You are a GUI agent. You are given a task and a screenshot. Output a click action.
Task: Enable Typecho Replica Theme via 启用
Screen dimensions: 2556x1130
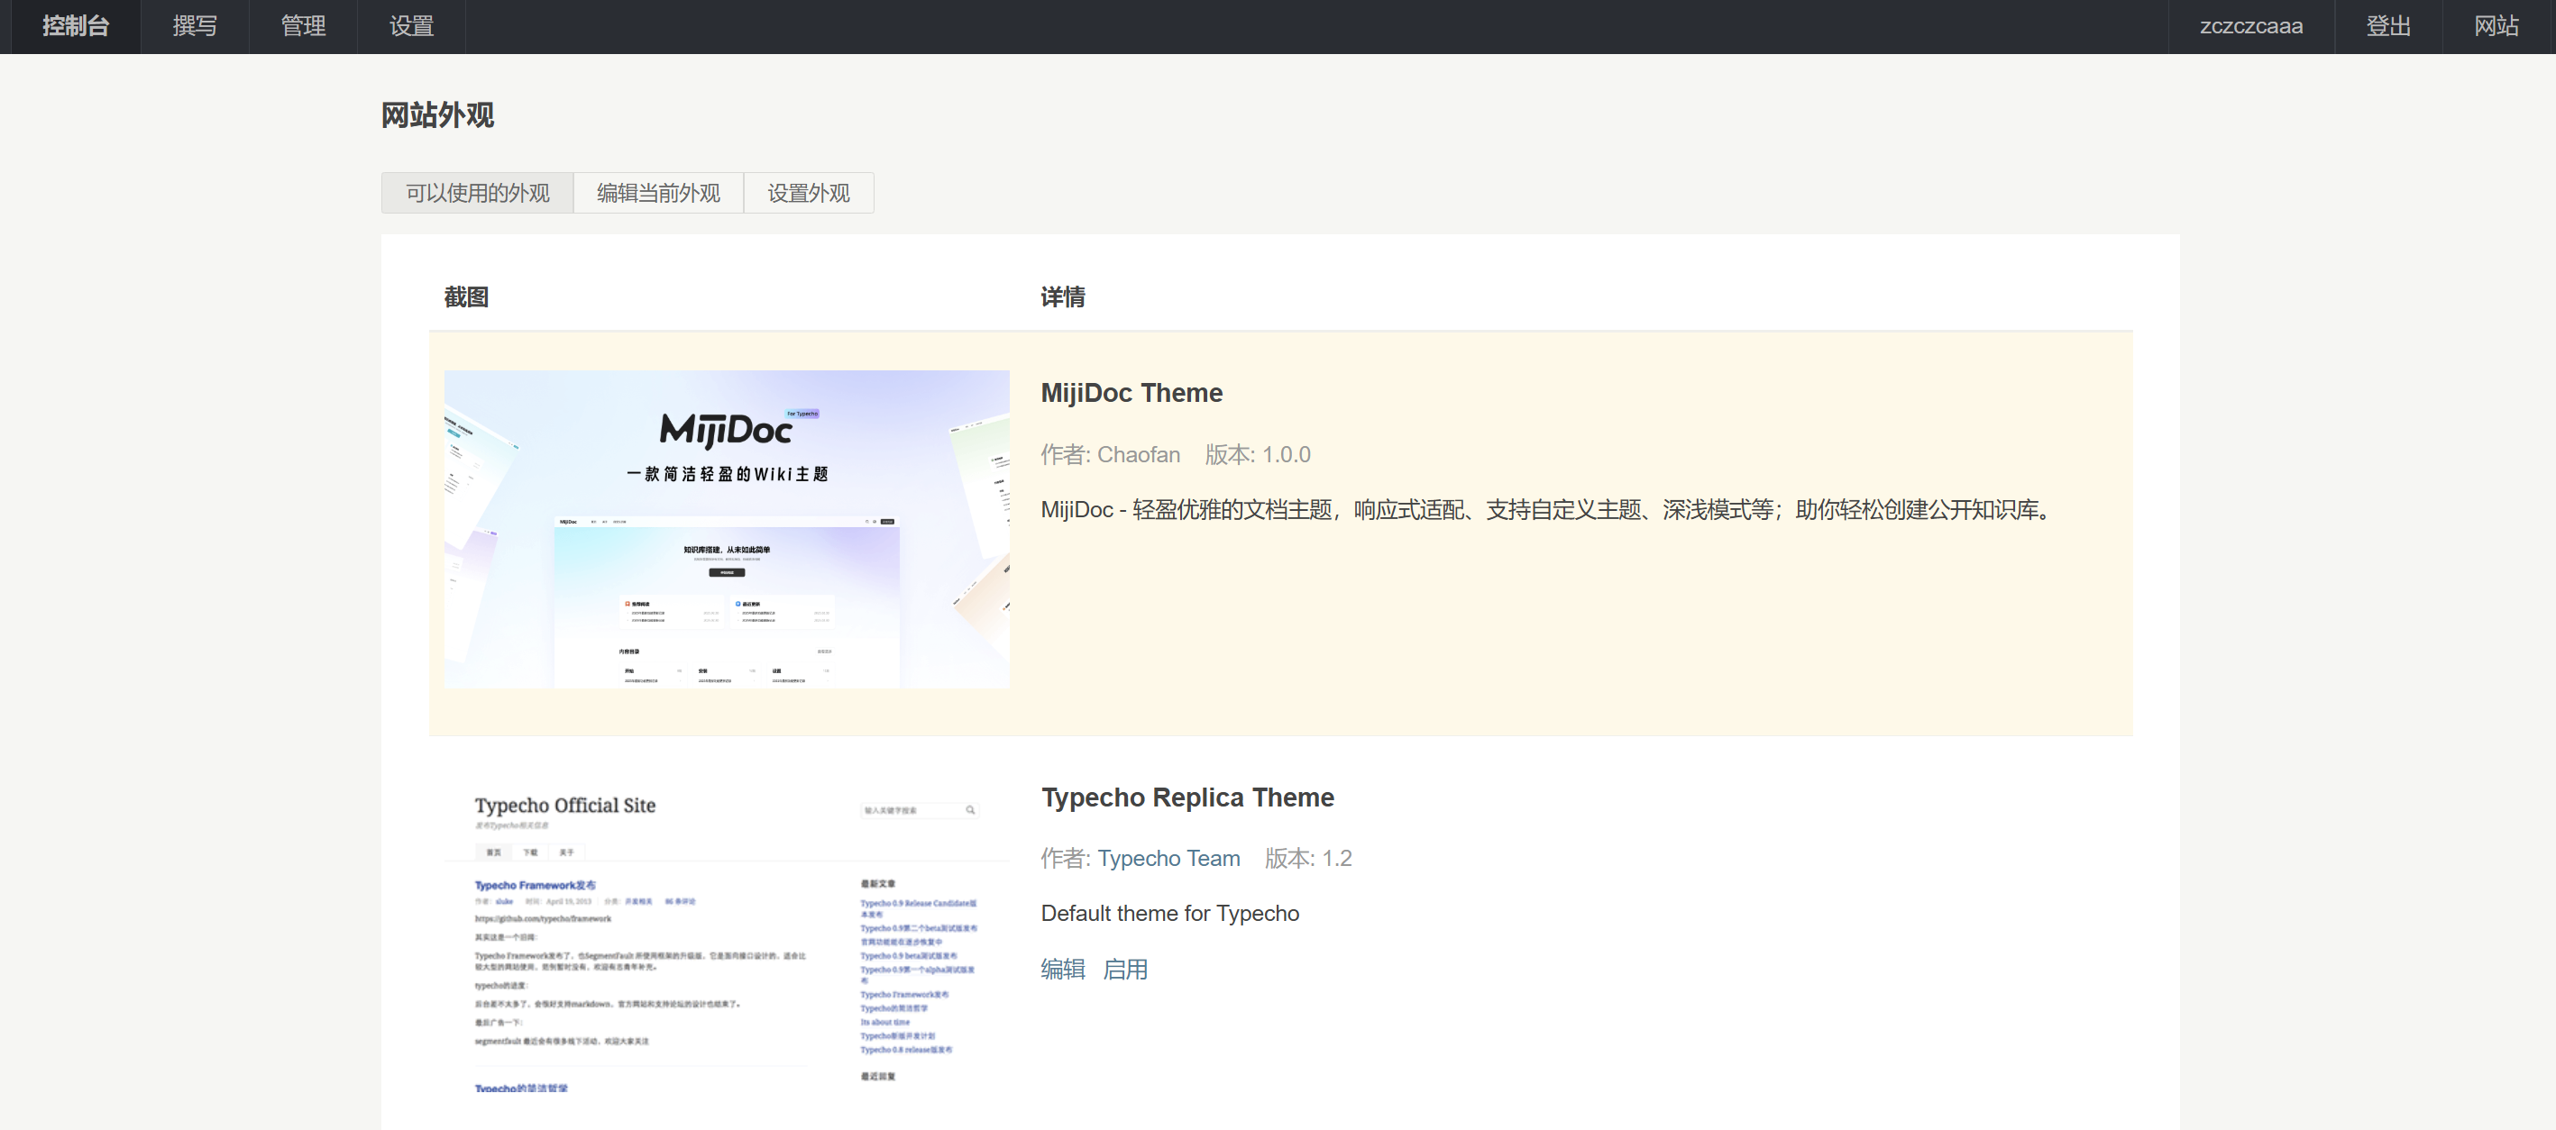[x=1124, y=970]
